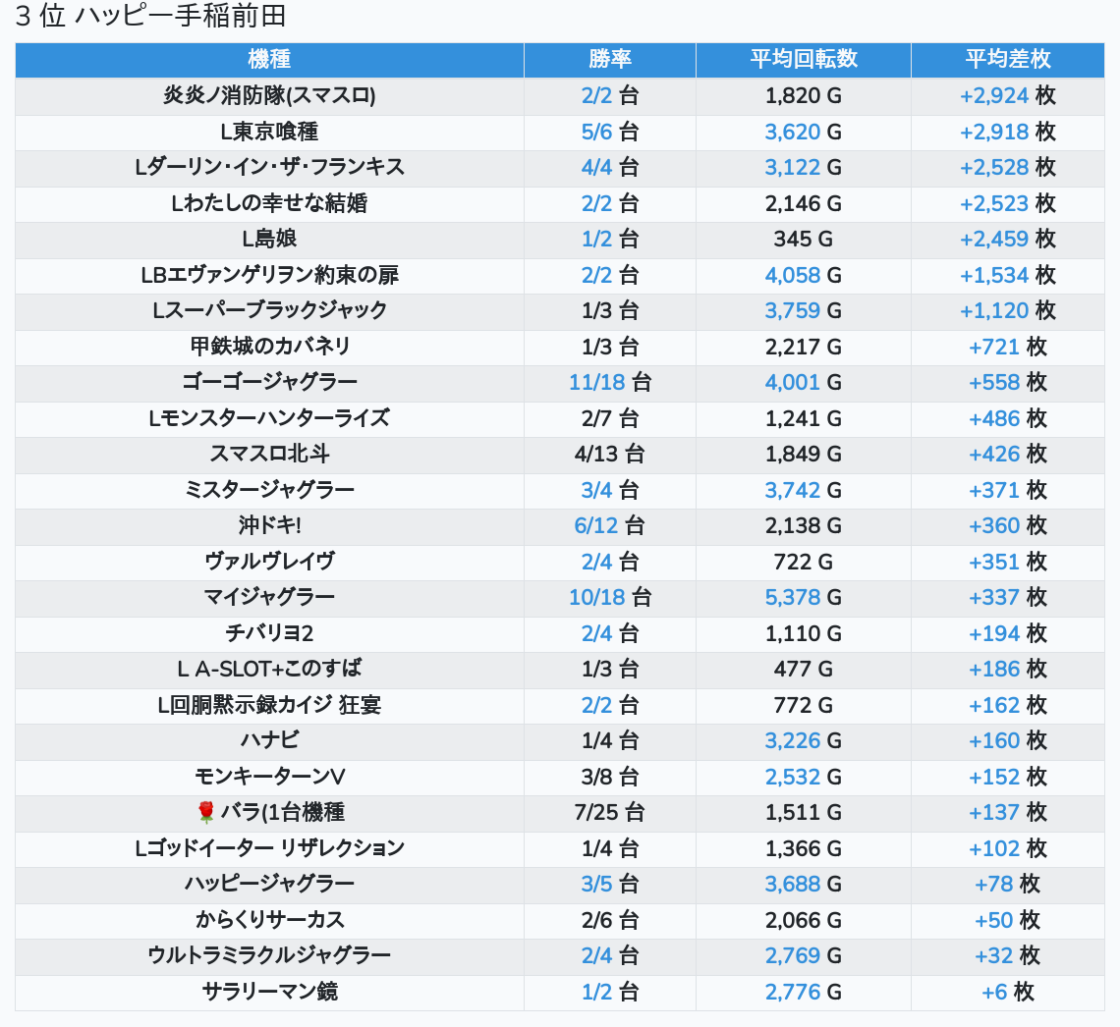Click the 4/13 台 win rate cell
Screen dimensions: 1120x1027
(610, 454)
